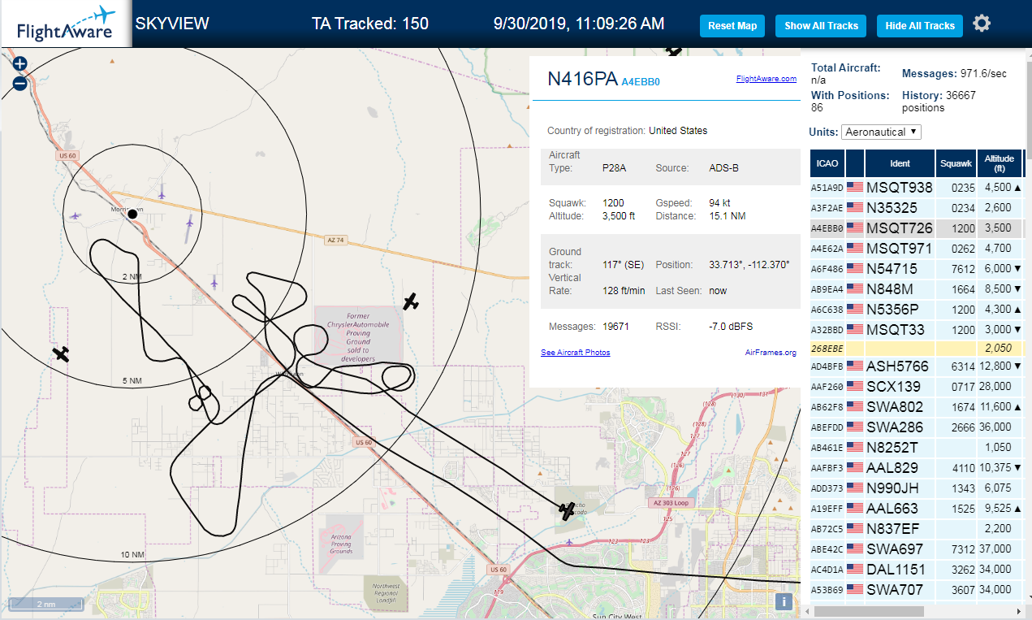Open the Units dropdown showing Aeronautical
This screenshot has width=1032, height=620.
881,132
